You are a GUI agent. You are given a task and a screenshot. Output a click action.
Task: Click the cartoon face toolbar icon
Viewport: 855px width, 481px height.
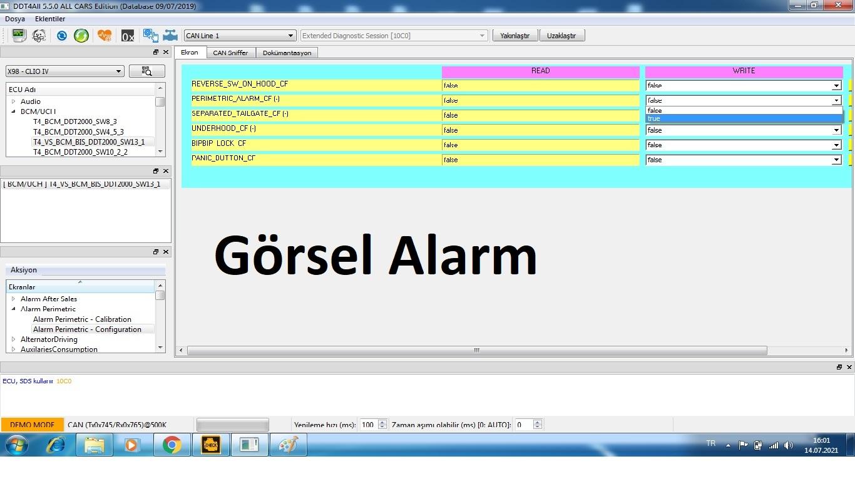[x=39, y=36]
